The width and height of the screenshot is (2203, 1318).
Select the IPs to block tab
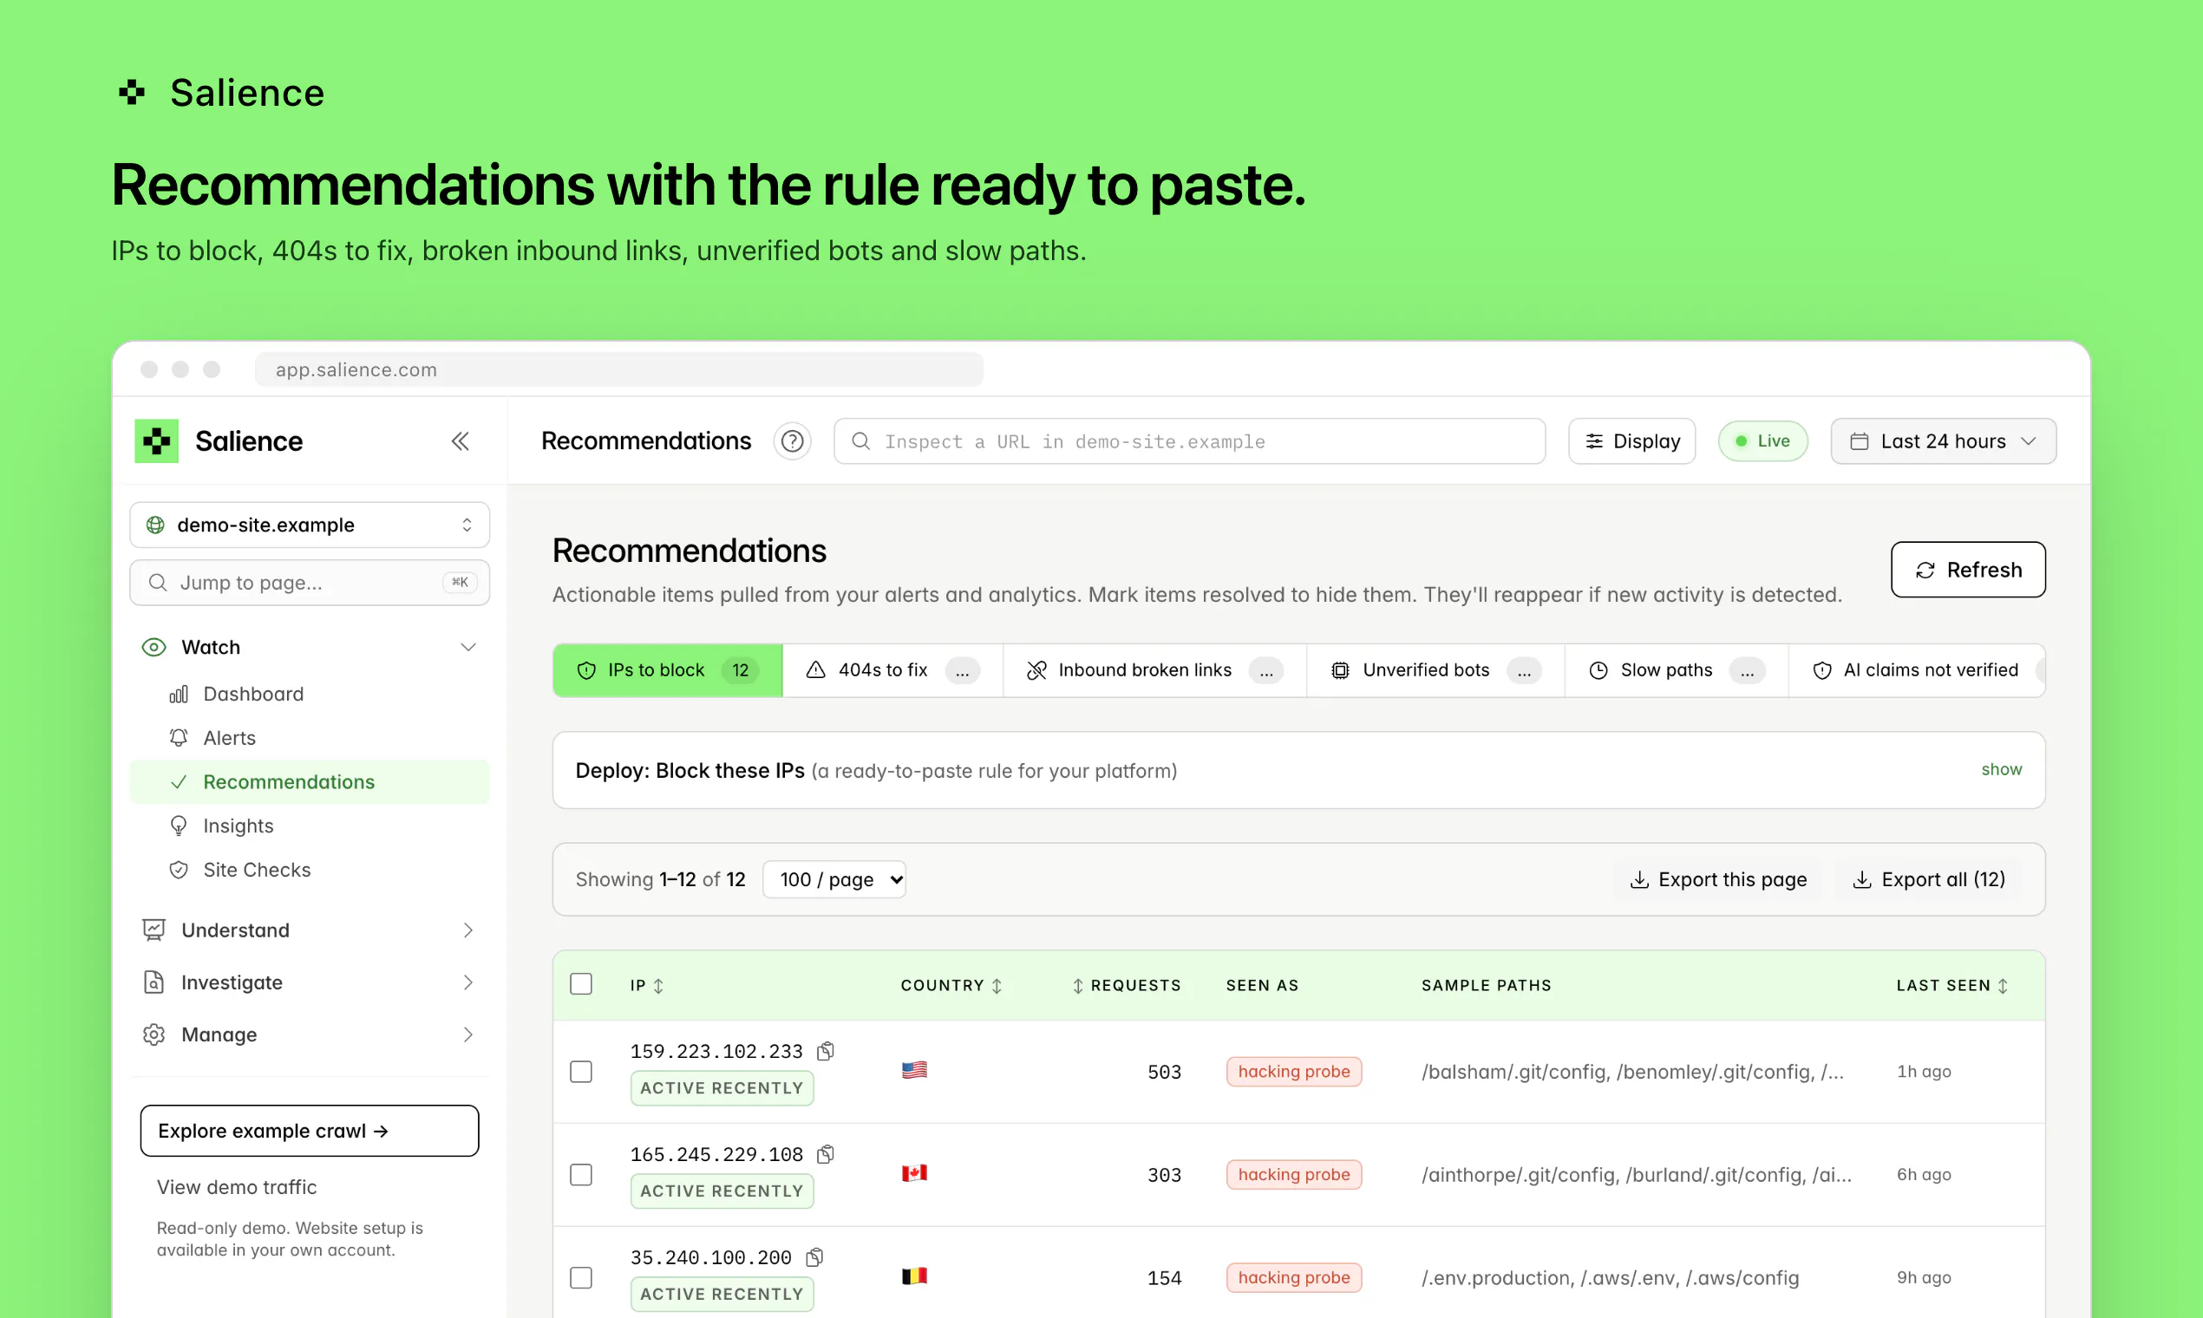click(x=668, y=669)
